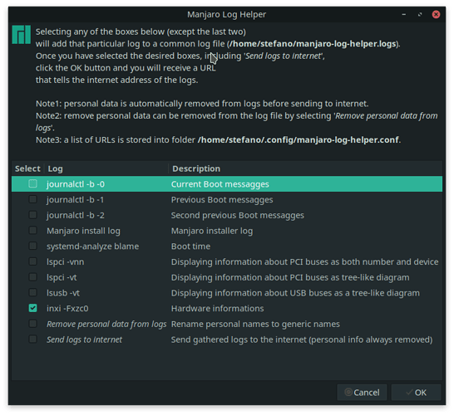Minimize the Manjaro Log Helper window

(403, 14)
